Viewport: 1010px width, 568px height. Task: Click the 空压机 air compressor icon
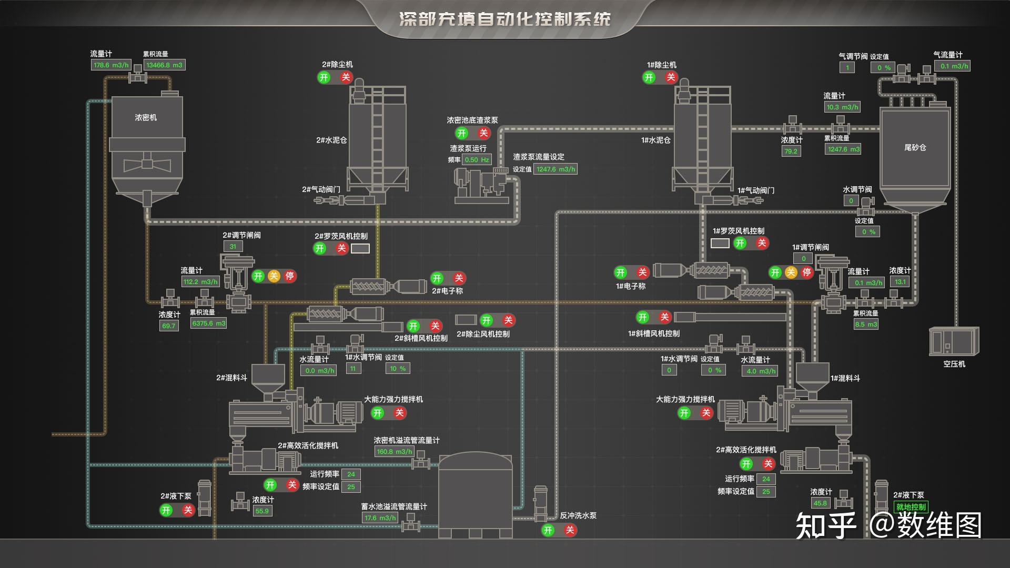[x=954, y=342]
